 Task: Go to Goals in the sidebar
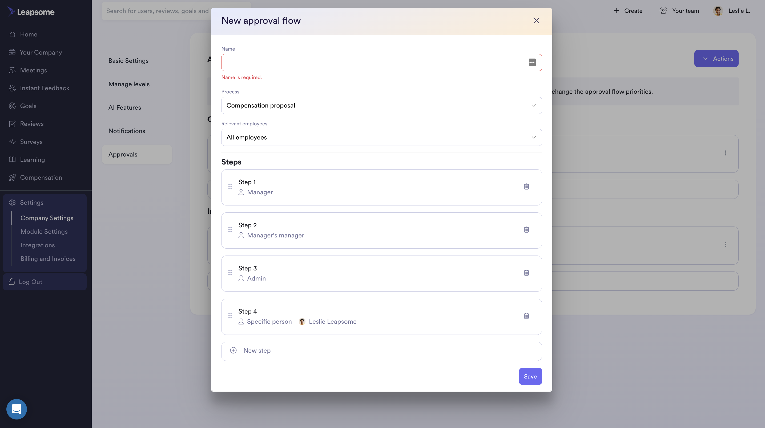(x=28, y=106)
